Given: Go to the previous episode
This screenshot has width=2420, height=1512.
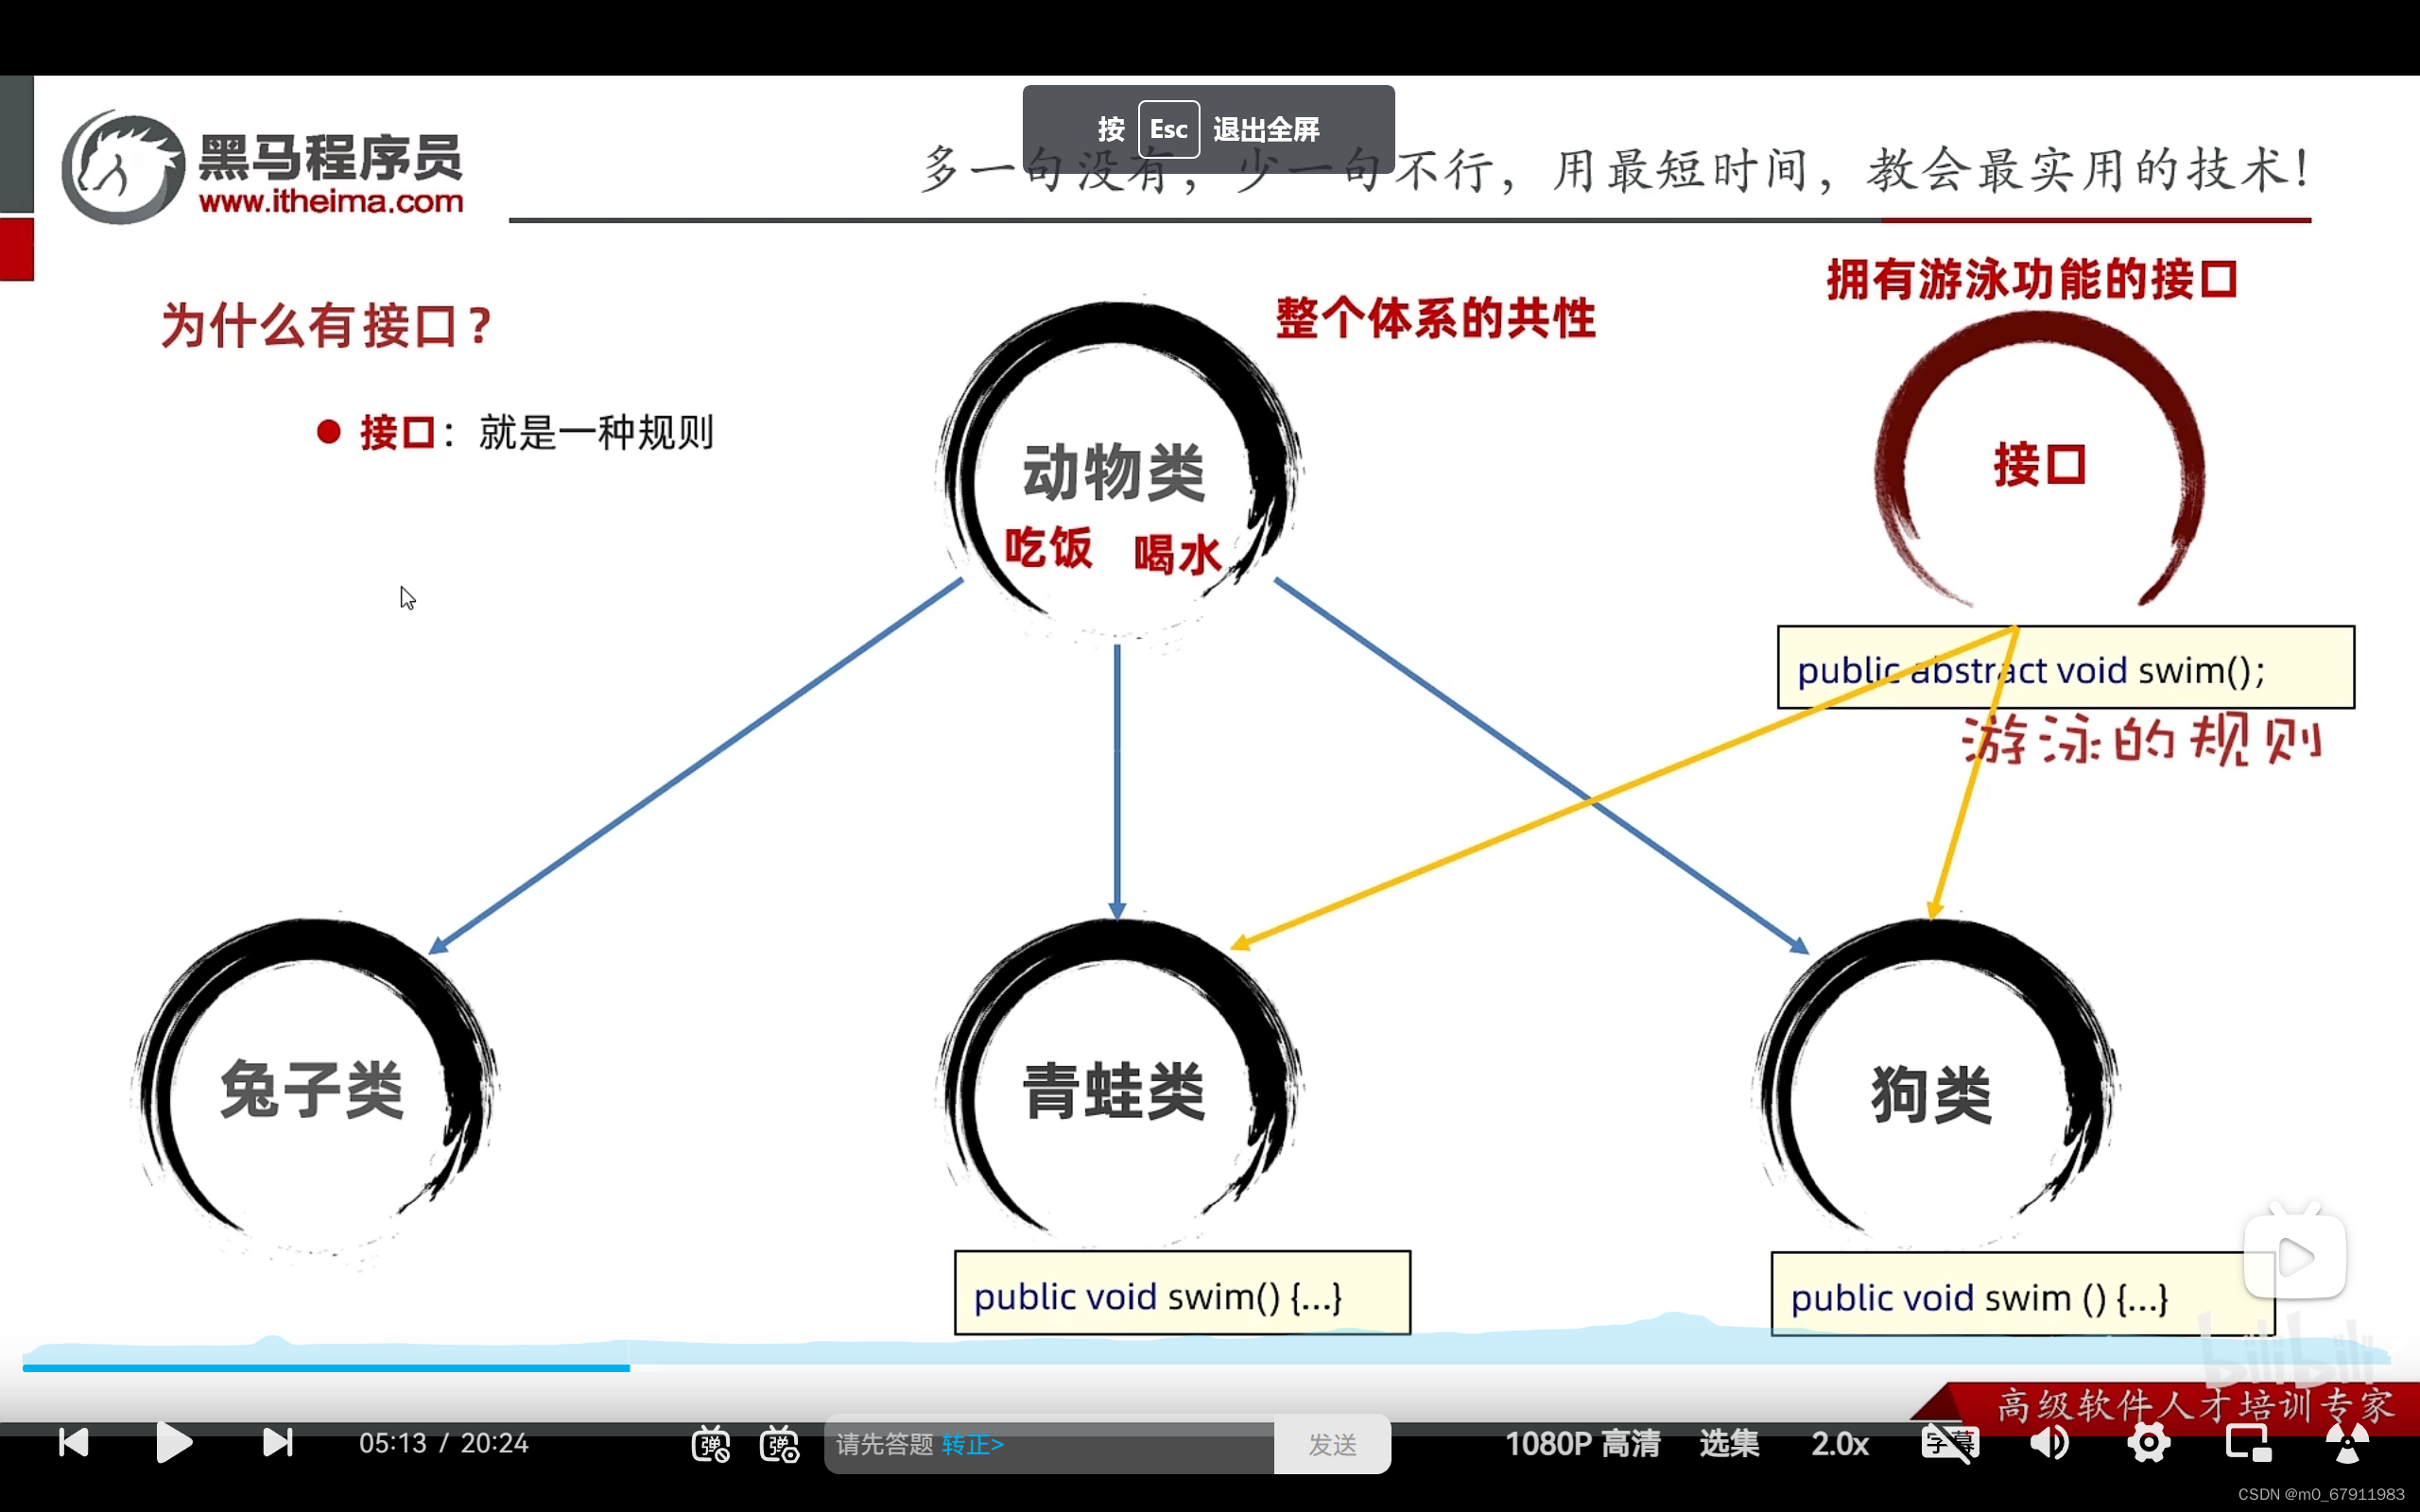Looking at the screenshot, I should 73,1443.
